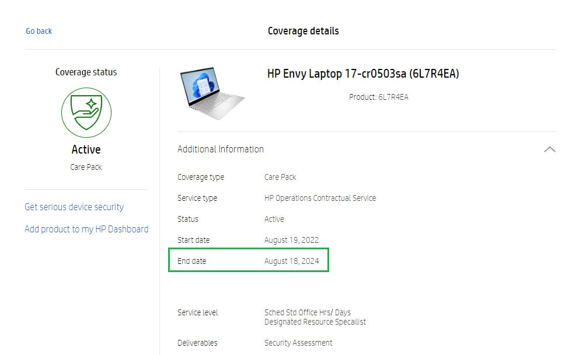Select the Start date label
The height and width of the screenshot is (355, 565).
coord(194,240)
